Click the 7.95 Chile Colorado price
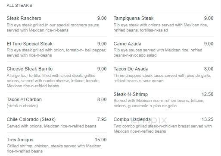The image size is (221, 156). point(102,119)
